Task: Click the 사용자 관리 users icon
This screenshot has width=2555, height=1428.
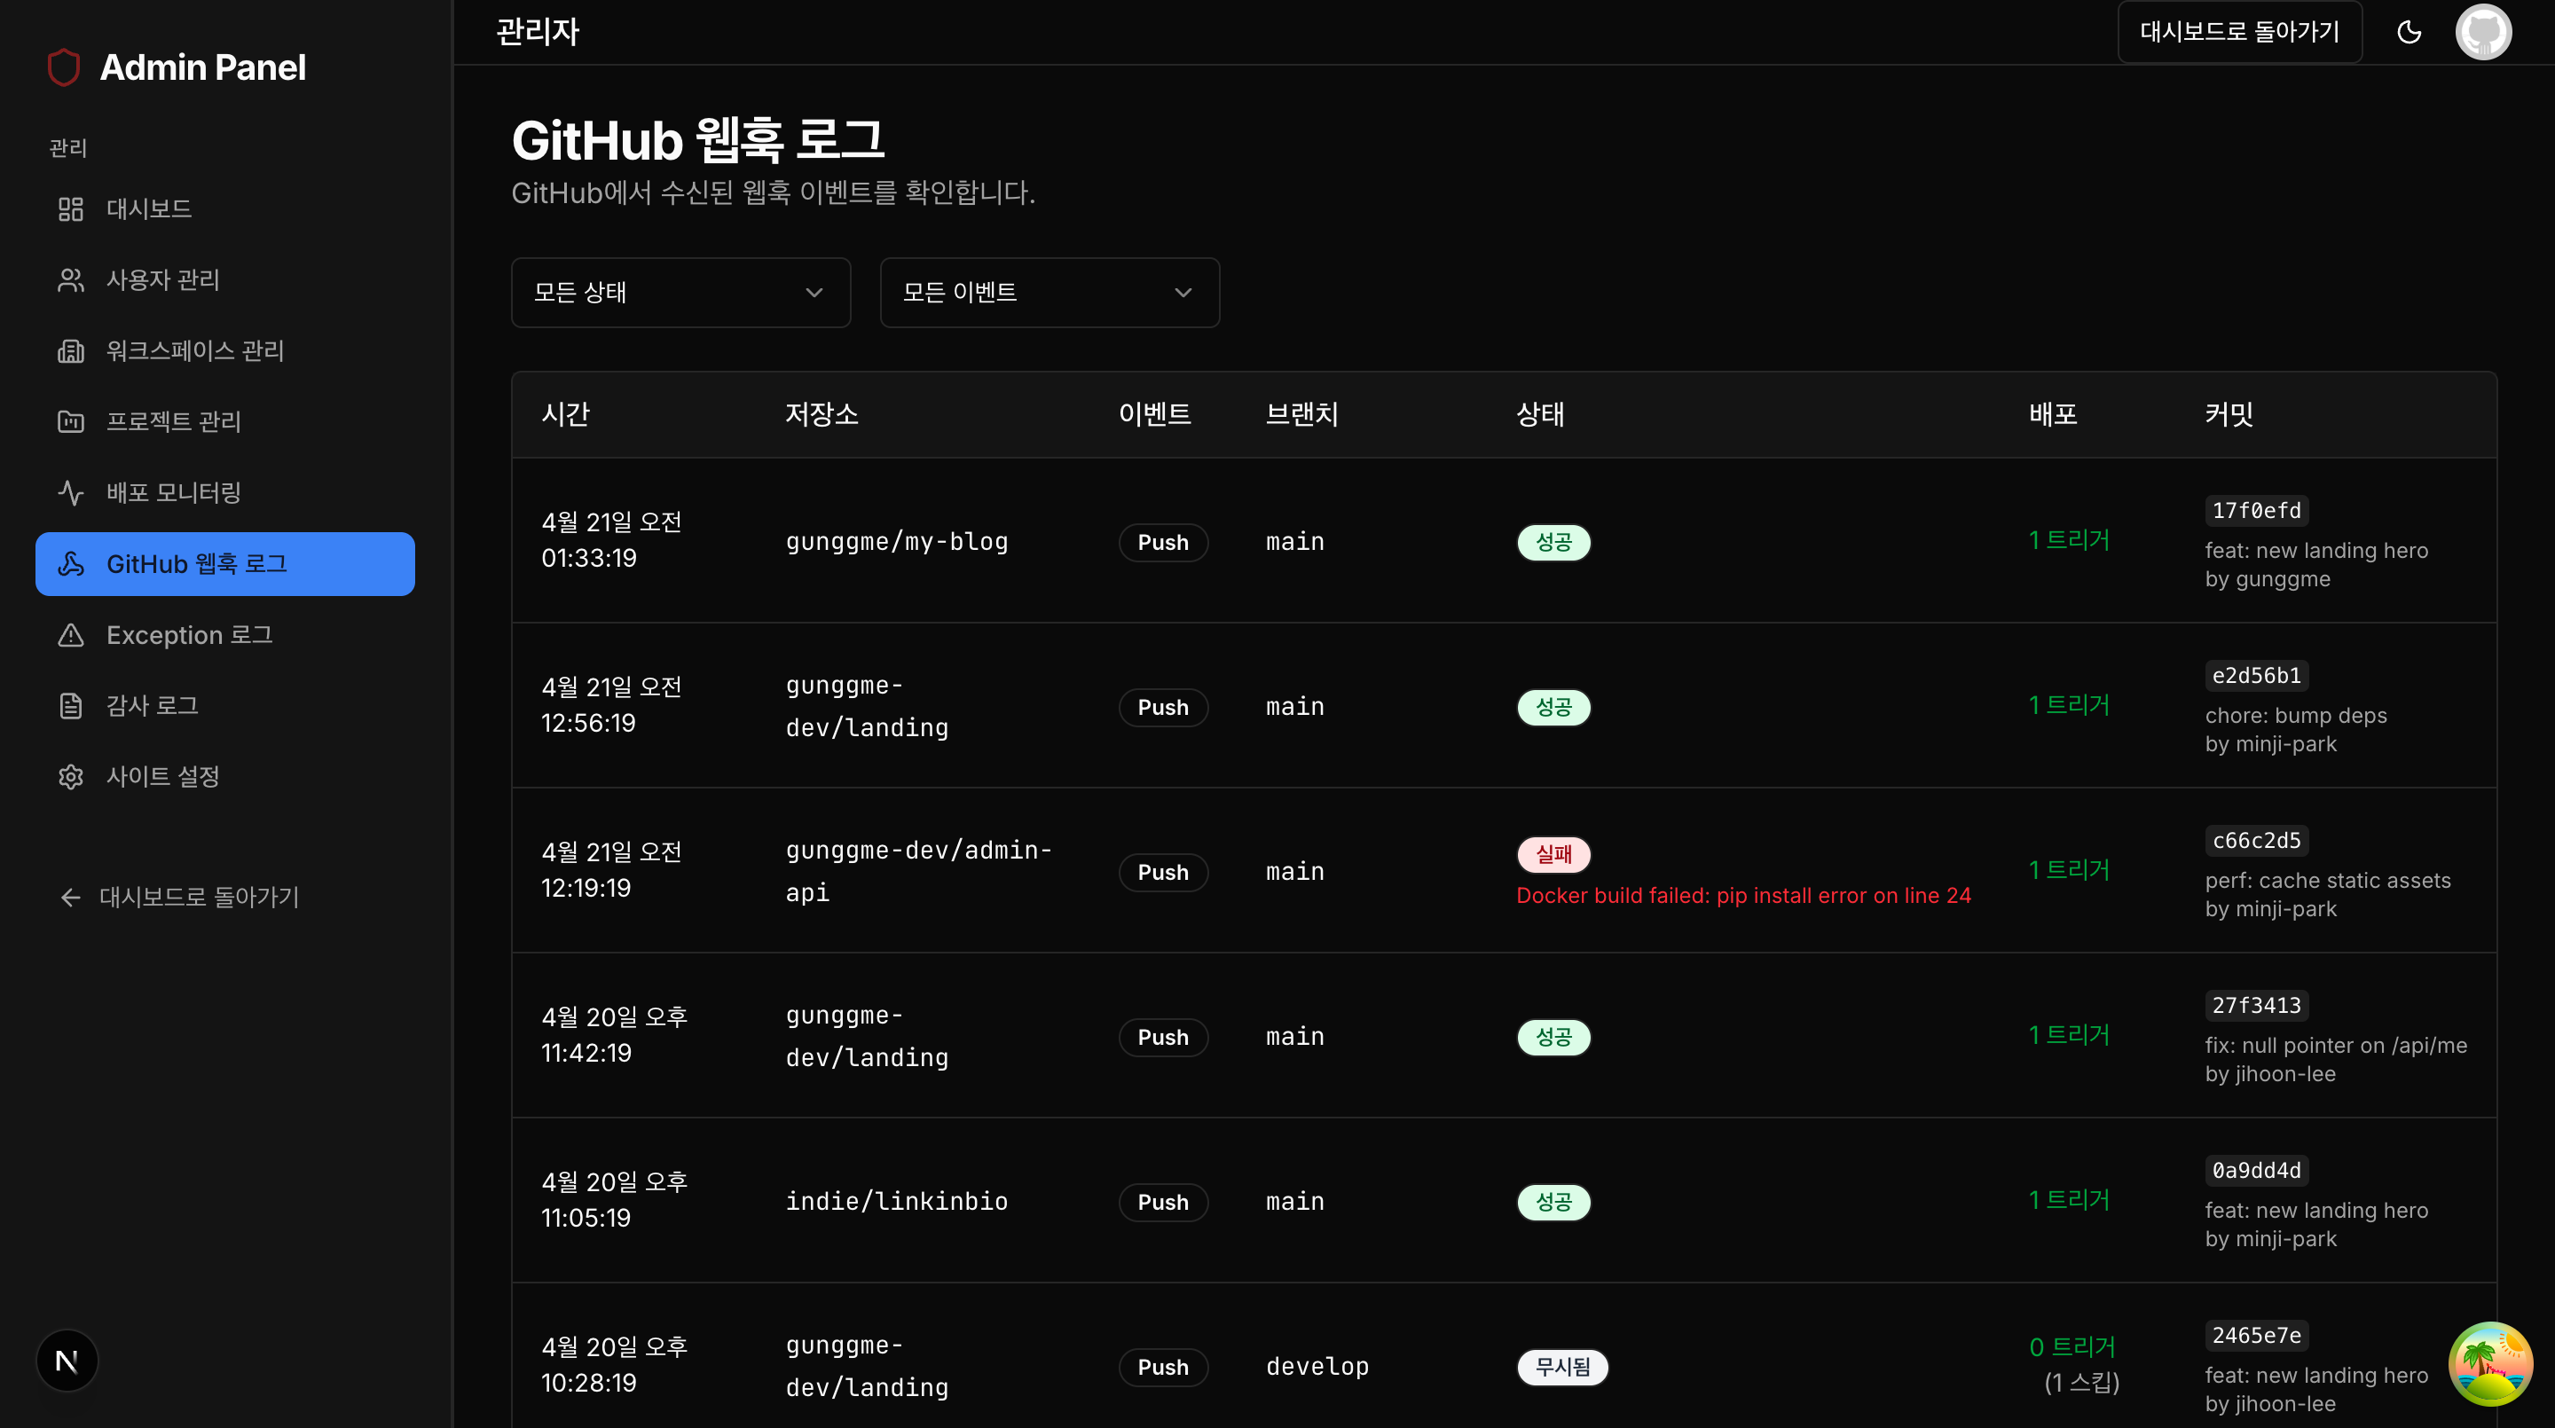Action: (70, 280)
